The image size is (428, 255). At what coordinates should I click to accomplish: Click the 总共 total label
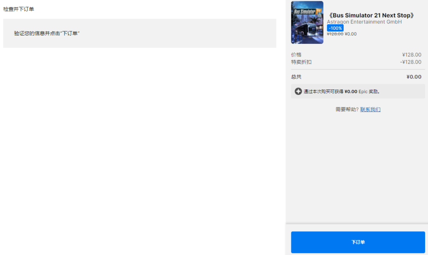(x=296, y=77)
